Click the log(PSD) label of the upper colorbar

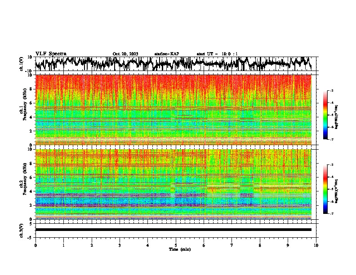point(336,117)
